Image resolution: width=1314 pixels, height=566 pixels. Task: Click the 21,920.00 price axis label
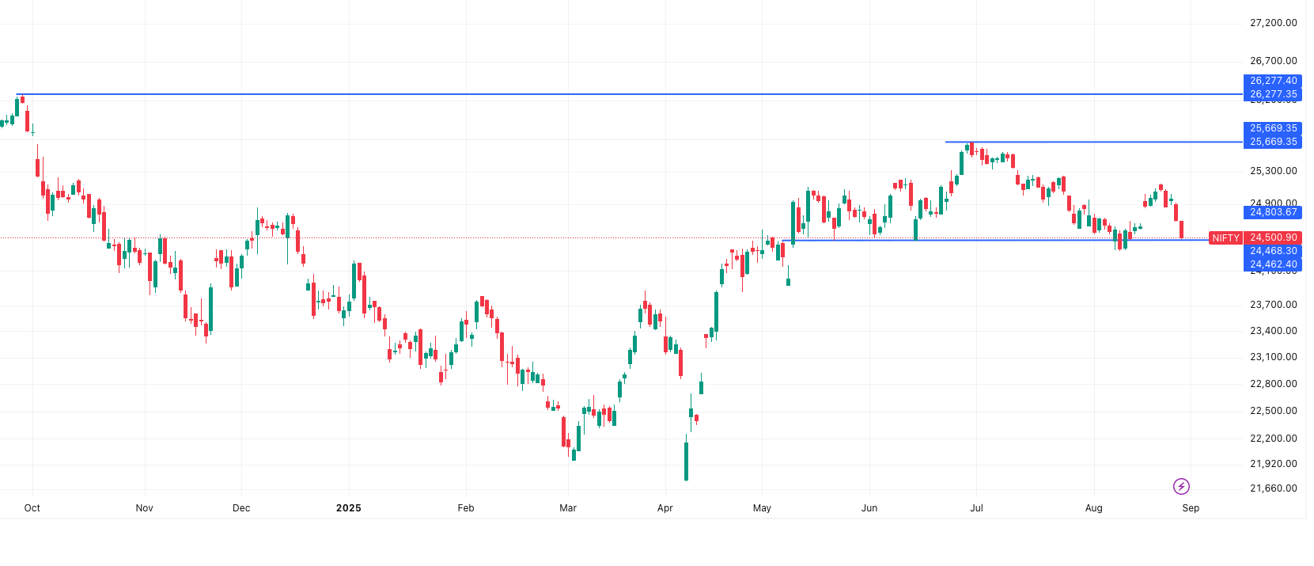point(1273,464)
